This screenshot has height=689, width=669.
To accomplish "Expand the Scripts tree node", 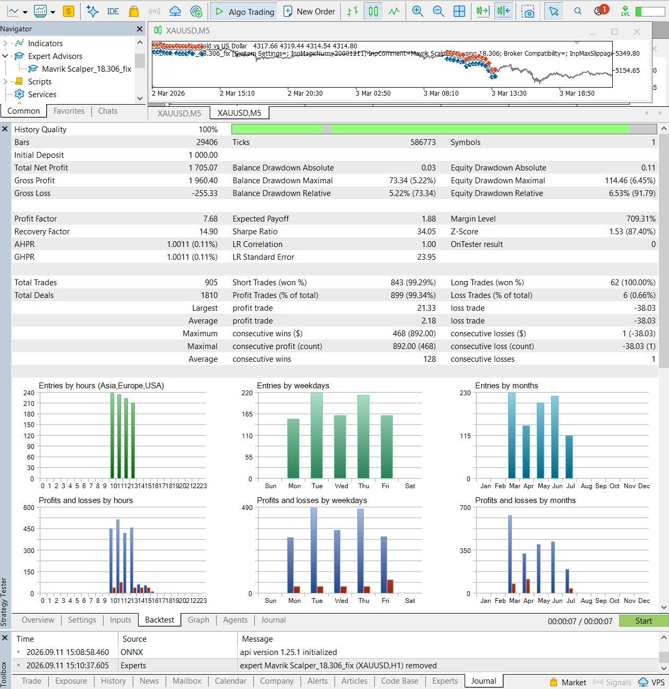I will pos(5,81).
